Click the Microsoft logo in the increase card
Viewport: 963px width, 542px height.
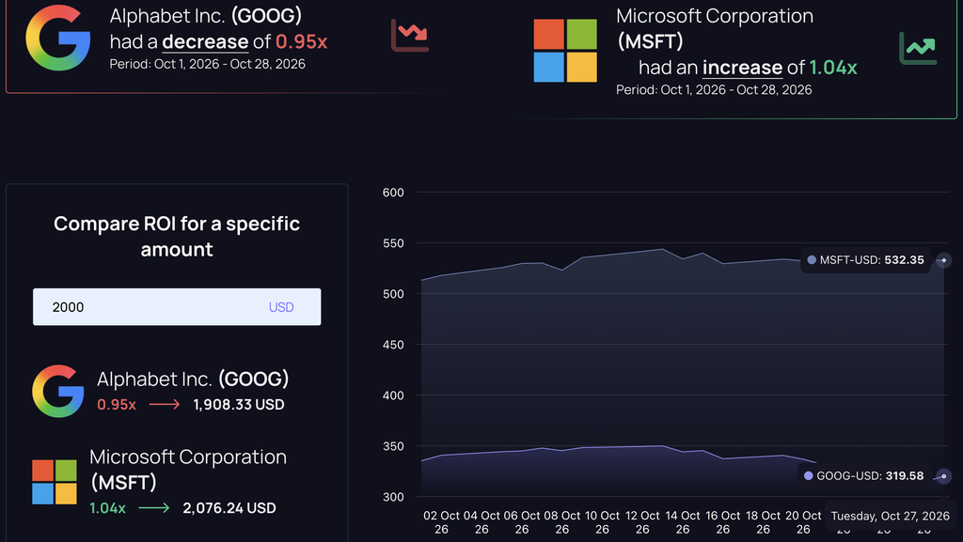click(x=565, y=51)
